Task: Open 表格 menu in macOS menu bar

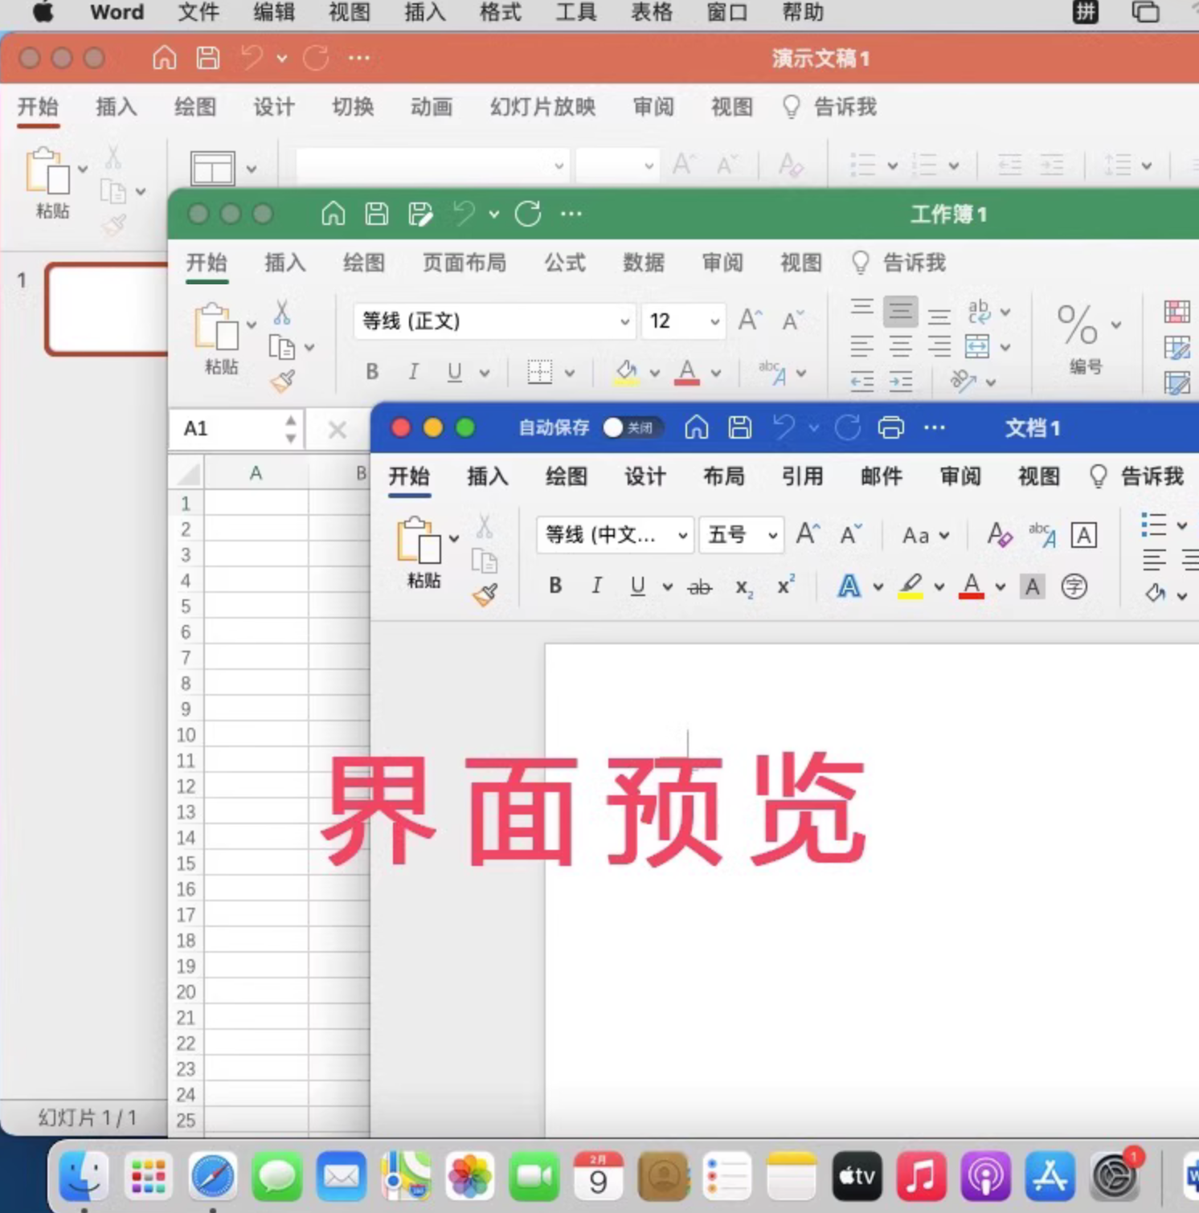Action: click(651, 13)
